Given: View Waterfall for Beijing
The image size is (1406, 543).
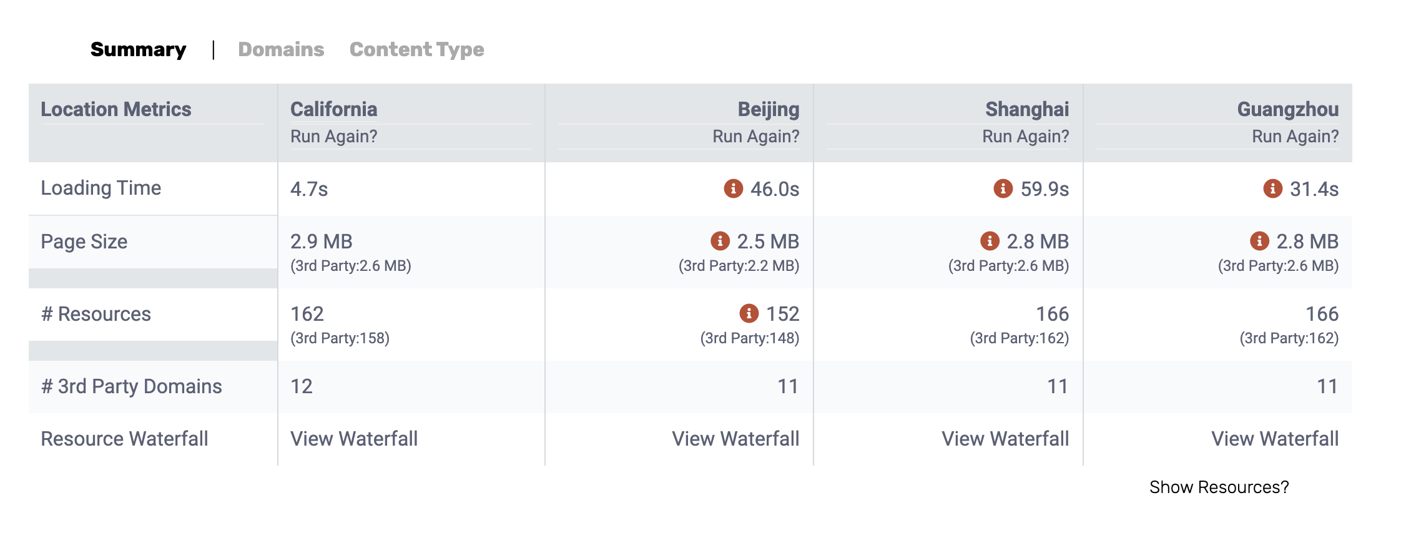Looking at the screenshot, I should 735,439.
